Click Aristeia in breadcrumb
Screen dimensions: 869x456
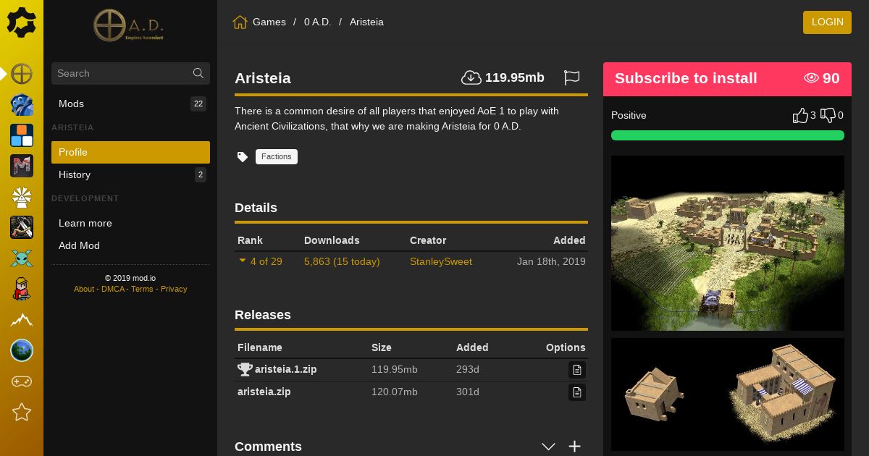click(x=366, y=22)
